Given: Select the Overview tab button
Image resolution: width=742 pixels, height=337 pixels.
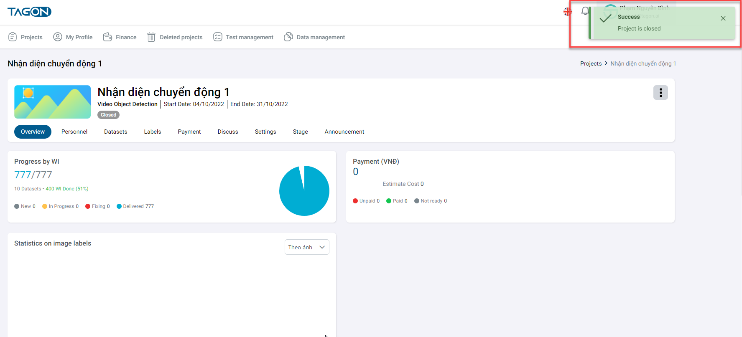Looking at the screenshot, I should (x=33, y=132).
